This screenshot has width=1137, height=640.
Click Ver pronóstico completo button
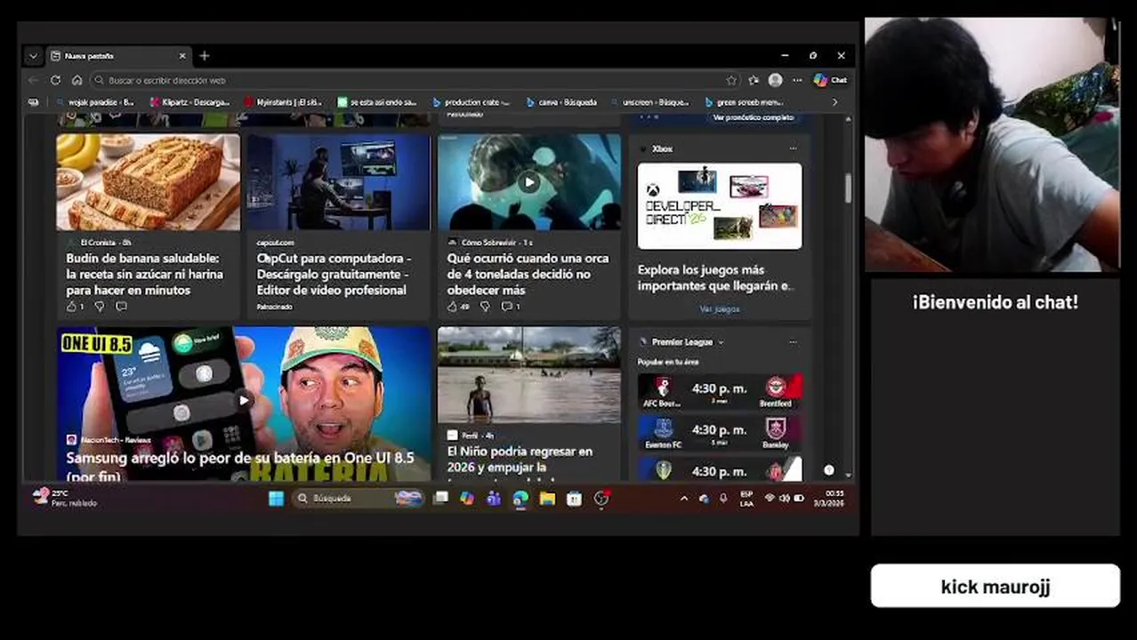(x=753, y=117)
